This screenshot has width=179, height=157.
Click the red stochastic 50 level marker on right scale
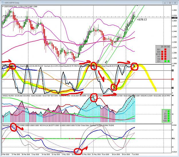click(x=173, y=79)
